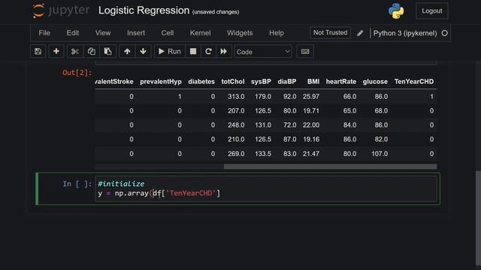This screenshot has width=481, height=270.
Task: Click the totChol value 248.0
Action: 236,125
